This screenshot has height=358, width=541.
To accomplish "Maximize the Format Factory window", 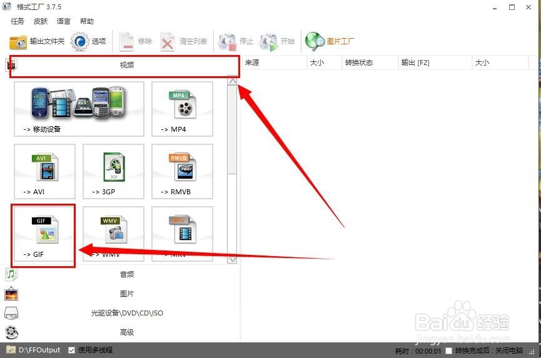I will pos(512,7).
